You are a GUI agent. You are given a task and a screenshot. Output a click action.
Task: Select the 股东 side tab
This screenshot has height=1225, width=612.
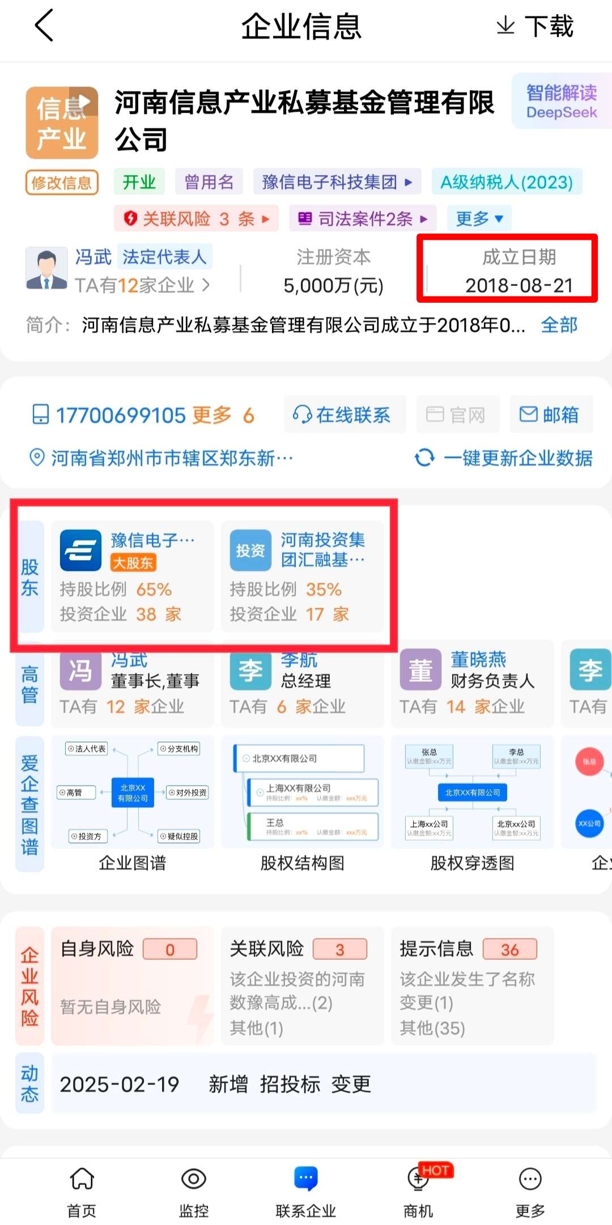pyautogui.click(x=30, y=577)
